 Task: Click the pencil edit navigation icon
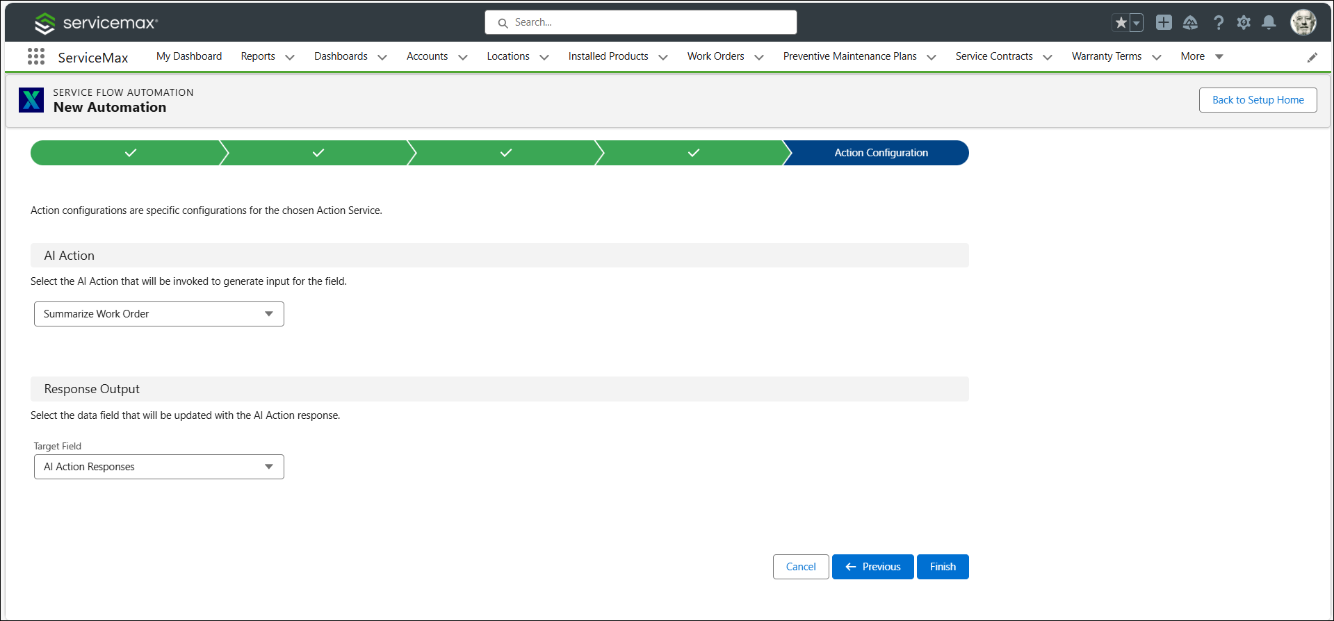[1312, 57]
